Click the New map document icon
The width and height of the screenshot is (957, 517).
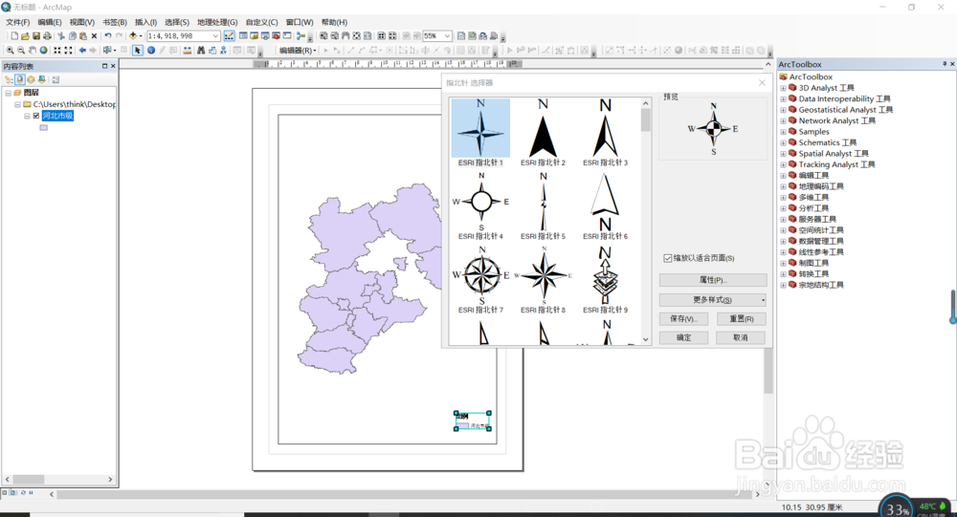[14, 36]
